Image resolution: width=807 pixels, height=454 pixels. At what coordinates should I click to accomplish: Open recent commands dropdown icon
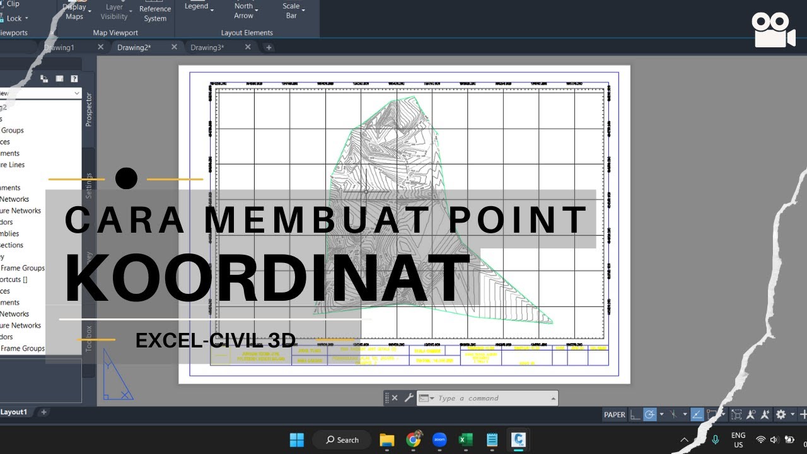tap(426, 398)
